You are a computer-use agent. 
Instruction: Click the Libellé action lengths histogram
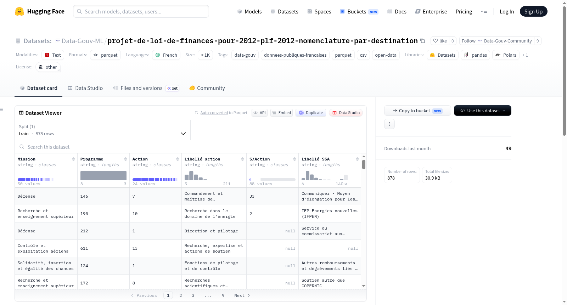pyautogui.click(x=208, y=175)
